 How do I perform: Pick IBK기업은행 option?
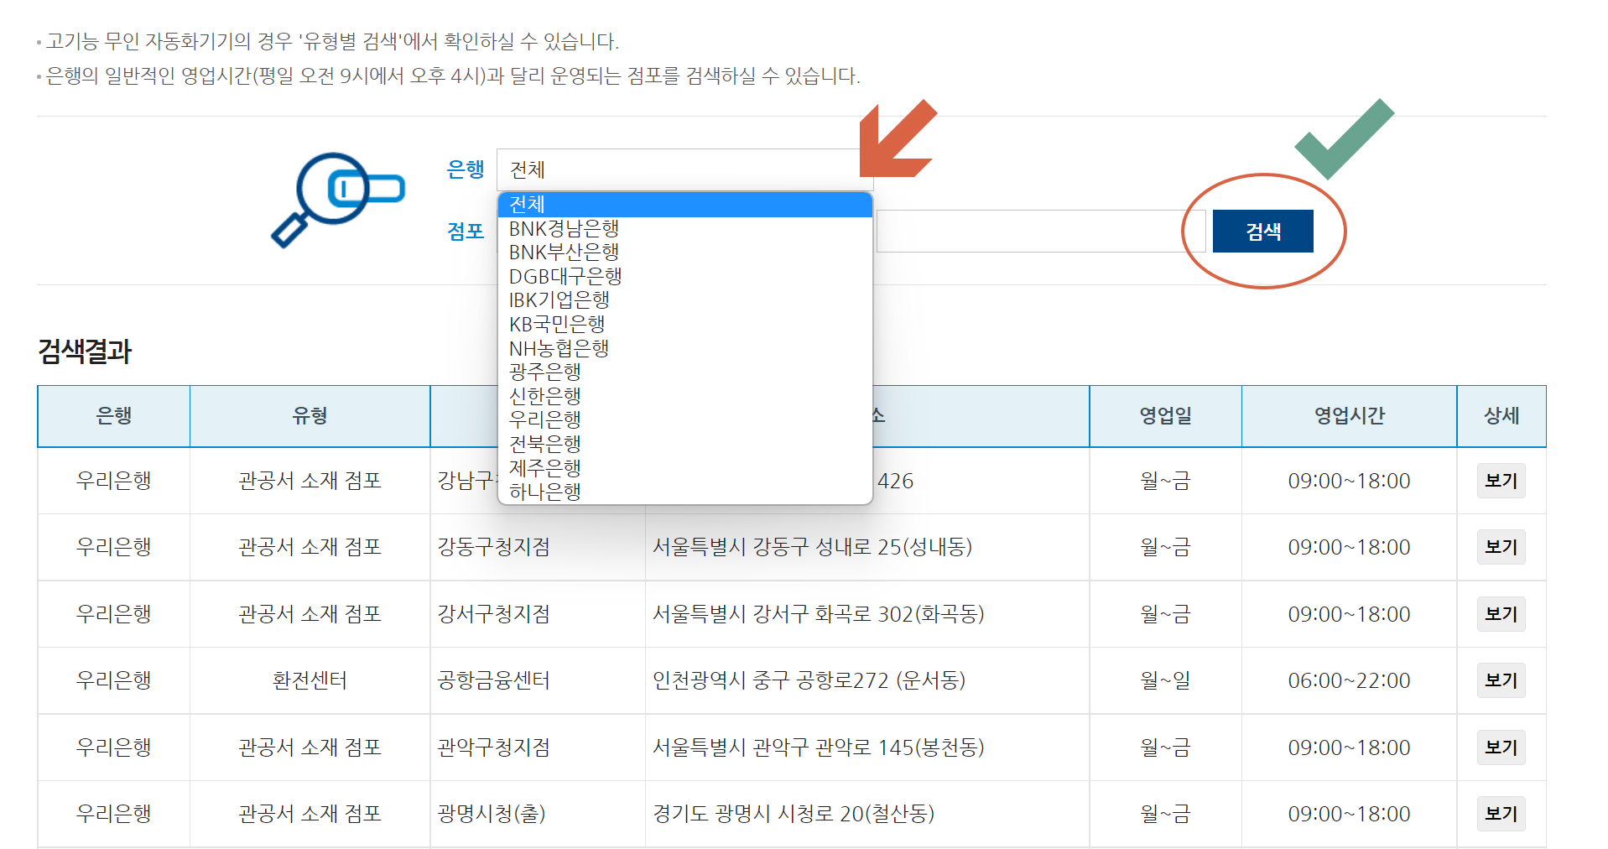pos(684,300)
